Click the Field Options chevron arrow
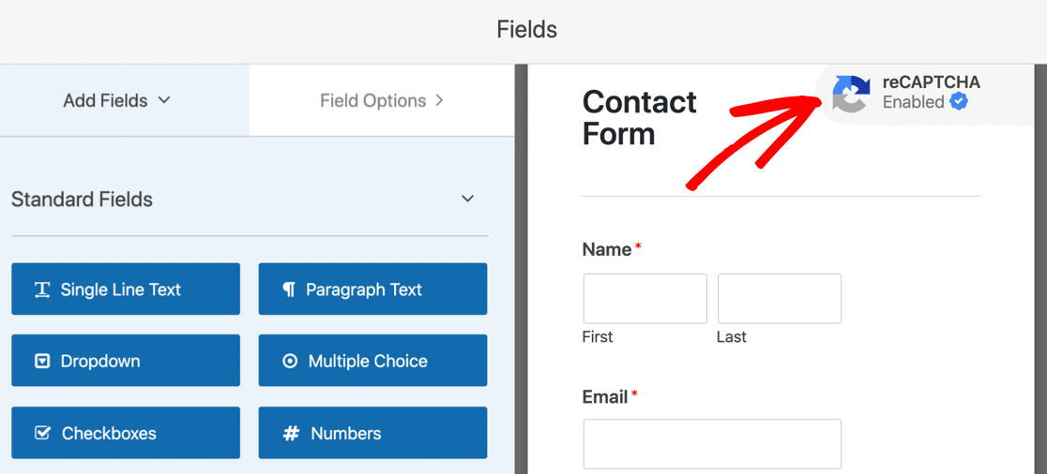This screenshot has height=474, width=1047. click(x=440, y=100)
